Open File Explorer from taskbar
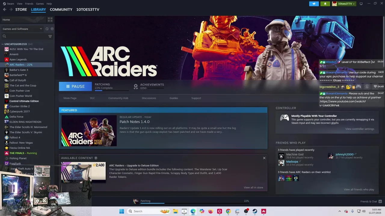 (x=175, y=211)
